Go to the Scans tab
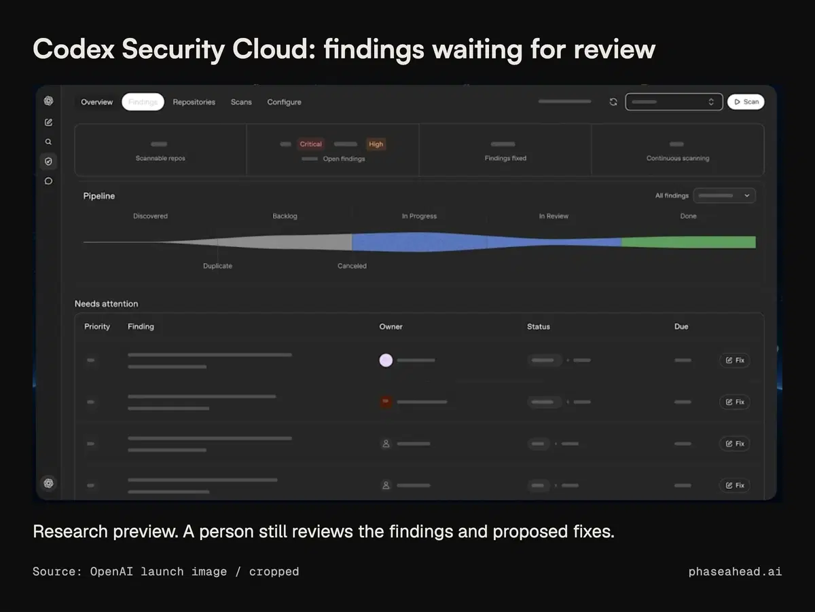The width and height of the screenshot is (815, 612). point(241,102)
